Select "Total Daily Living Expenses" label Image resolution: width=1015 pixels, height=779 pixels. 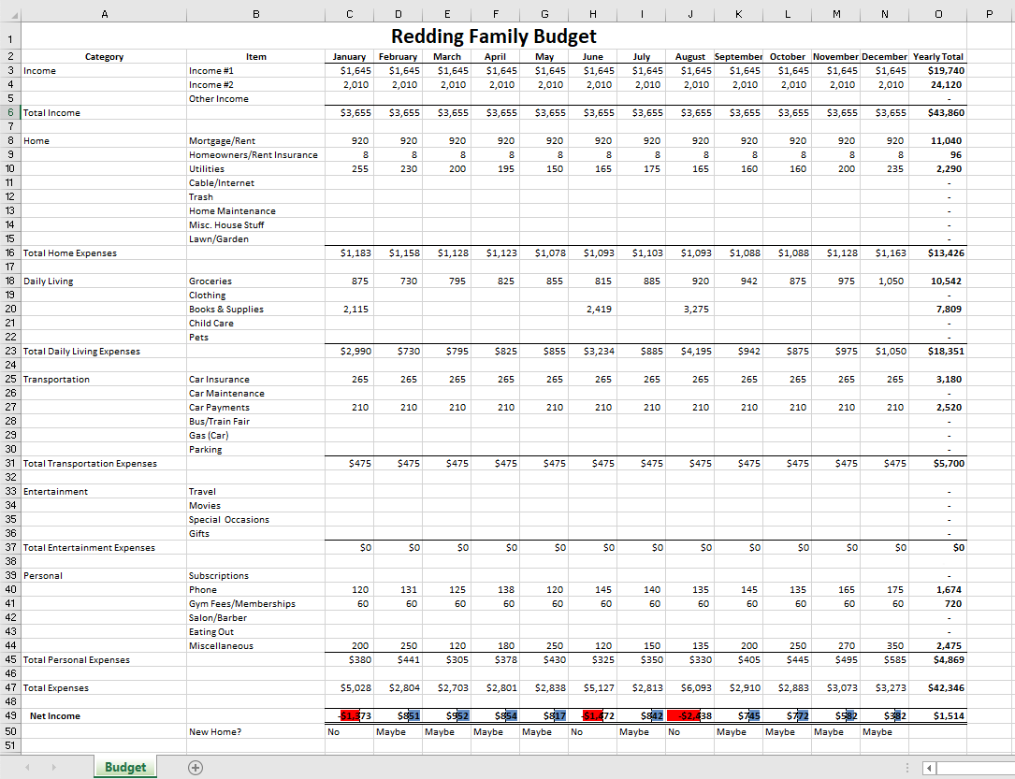coord(104,352)
